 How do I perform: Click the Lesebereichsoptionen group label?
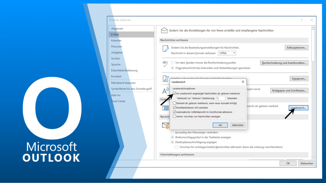point(184,88)
